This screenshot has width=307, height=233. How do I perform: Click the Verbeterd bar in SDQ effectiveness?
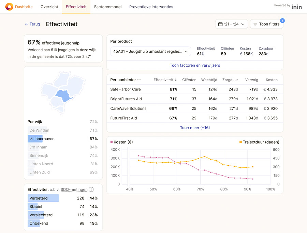point(43,198)
